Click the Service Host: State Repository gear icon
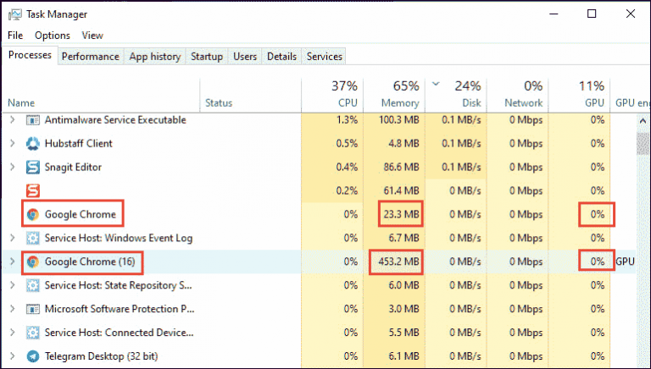Image resolution: width=651 pixels, height=369 pixels. point(33,285)
